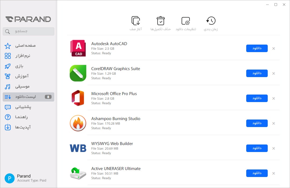Click the Music note icon
The width and height of the screenshot is (290, 188).
8,86
